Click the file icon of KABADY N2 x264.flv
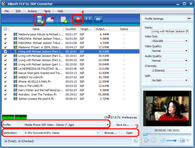 click(x=15, y=77)
